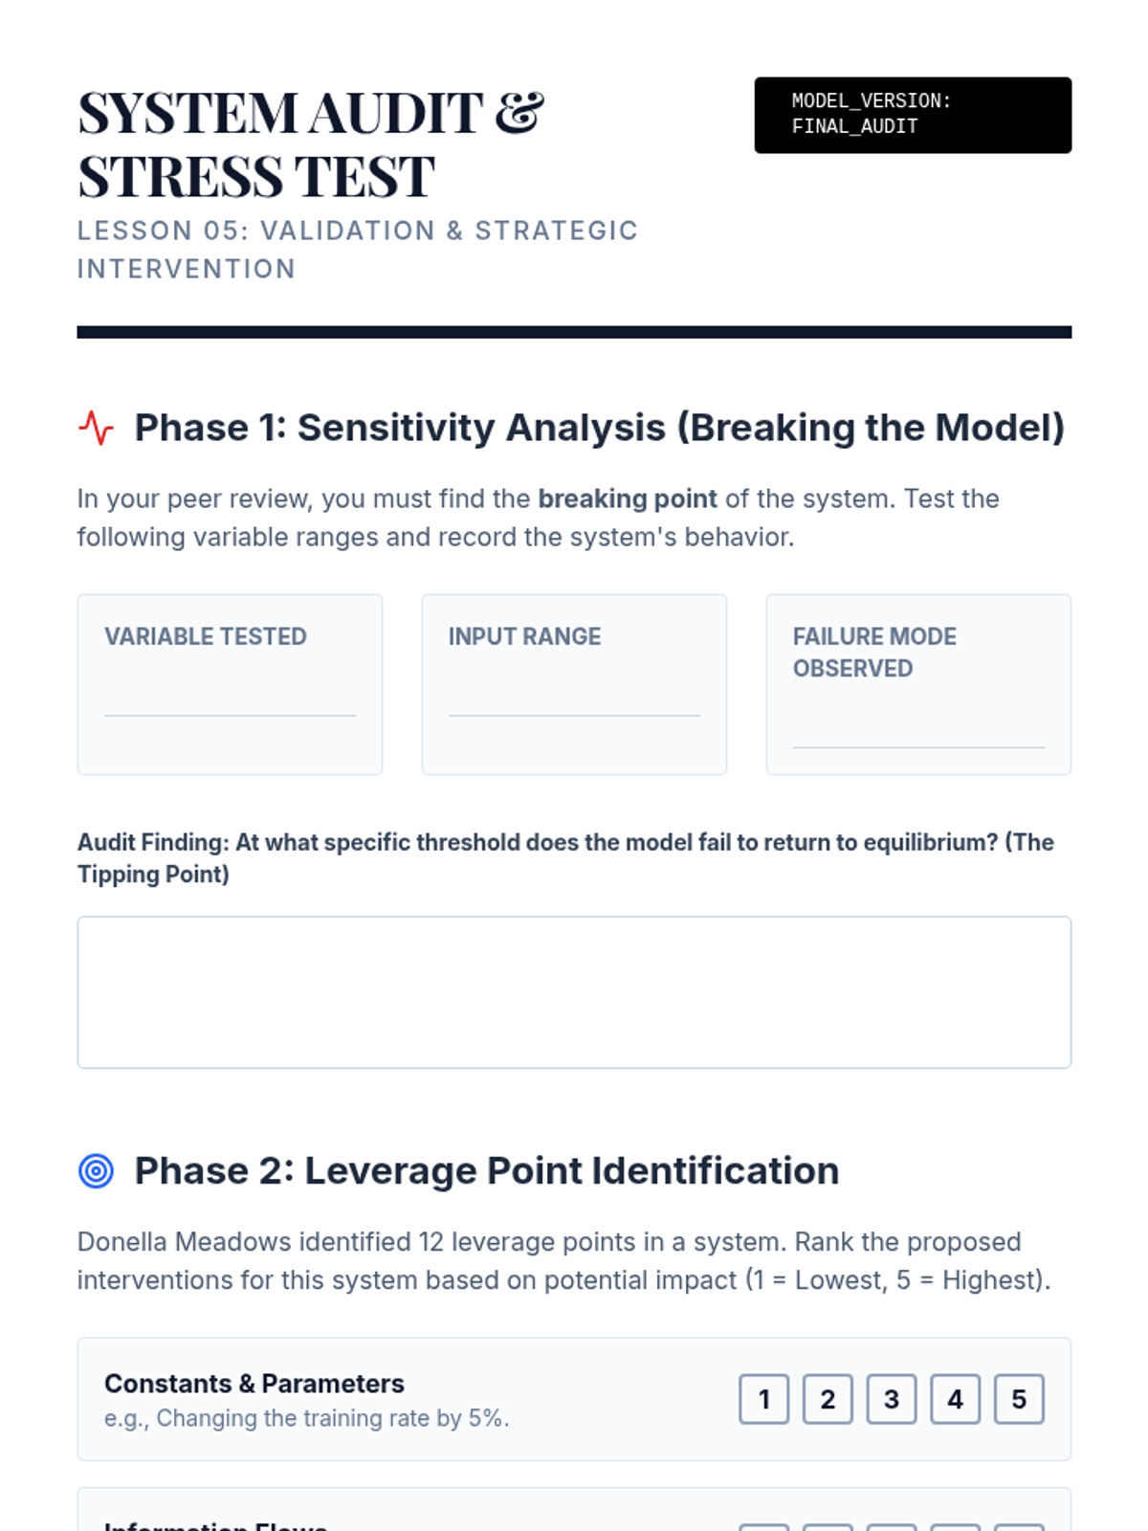Click the Tipping Point audit finding text box

coord(574,992)
